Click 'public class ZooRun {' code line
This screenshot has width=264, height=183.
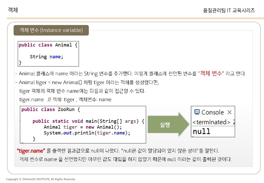pos(51,110)
